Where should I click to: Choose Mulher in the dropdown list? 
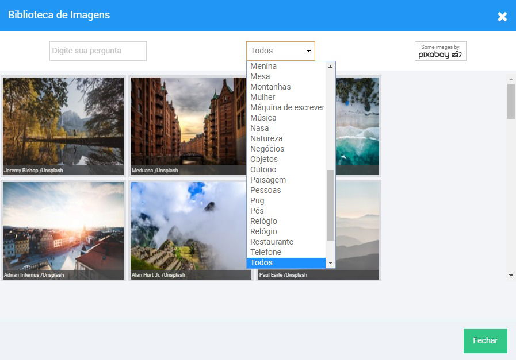click(286, 97)
